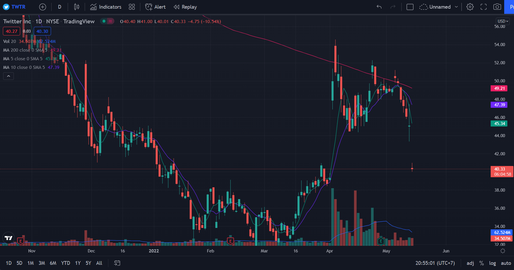Switch to the All date range

pyautogui.click(x=99, y=263)
